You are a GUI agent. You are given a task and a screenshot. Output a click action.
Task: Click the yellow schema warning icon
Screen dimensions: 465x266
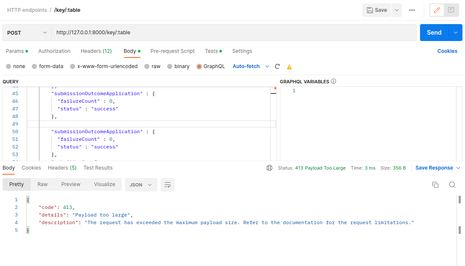pos(289,67)
